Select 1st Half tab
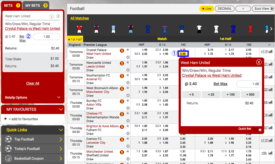The image size is (275, 164). pyautogui.click(x=75, y=39)
